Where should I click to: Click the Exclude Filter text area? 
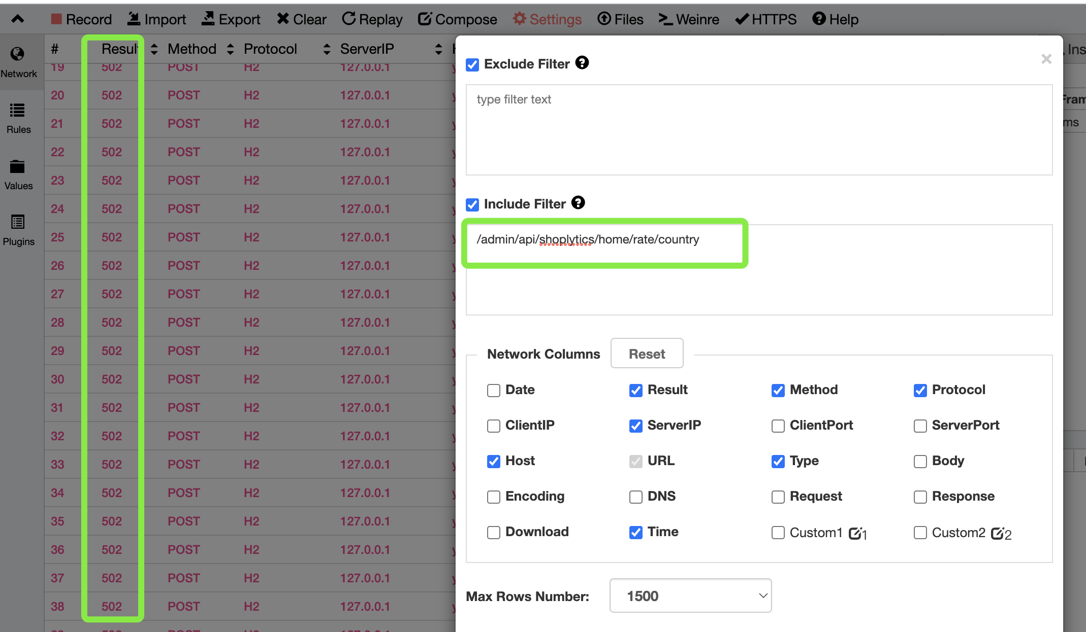click(759, 130)
